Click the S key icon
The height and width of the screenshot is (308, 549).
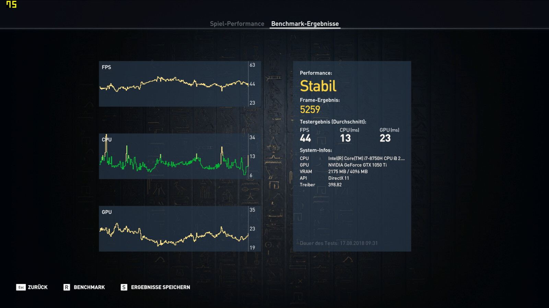(124, 287)
